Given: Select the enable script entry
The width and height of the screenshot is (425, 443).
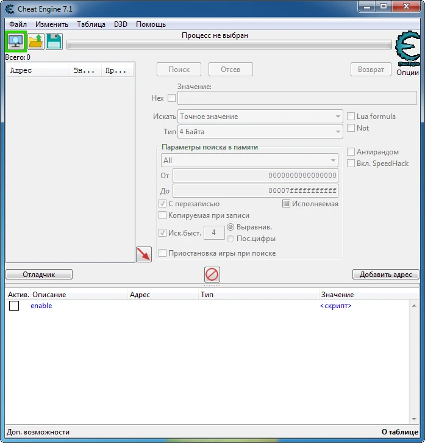Looking at the screenshot, I should pyautogui.click(x=41, y=306).
